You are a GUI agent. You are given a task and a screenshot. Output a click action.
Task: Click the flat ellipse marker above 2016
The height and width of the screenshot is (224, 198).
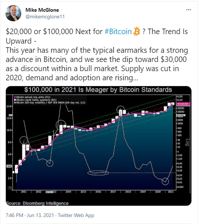click(98, 173)
